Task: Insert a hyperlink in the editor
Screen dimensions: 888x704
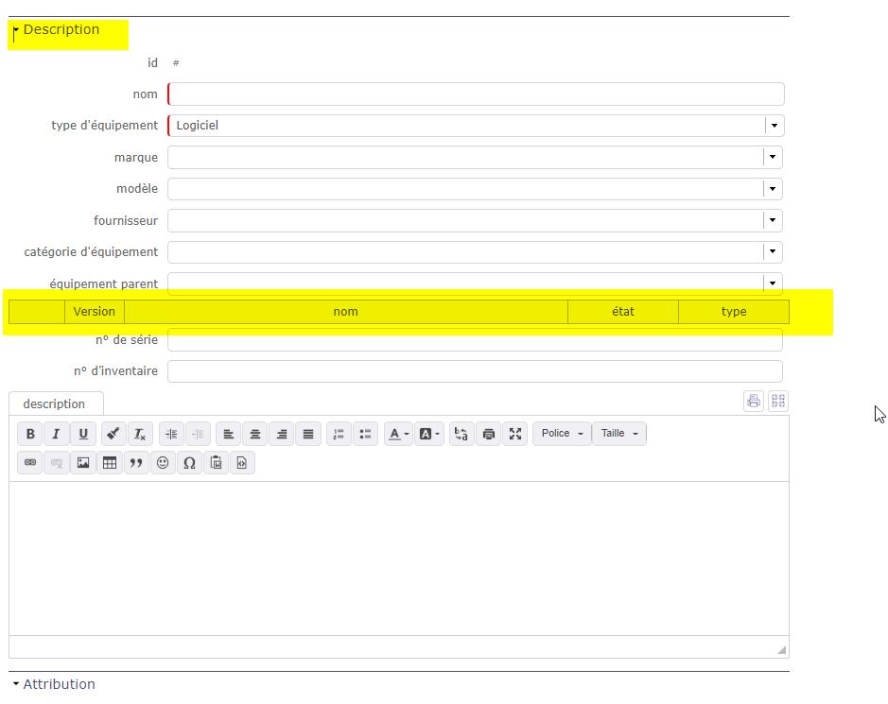Action: (30, 463)
